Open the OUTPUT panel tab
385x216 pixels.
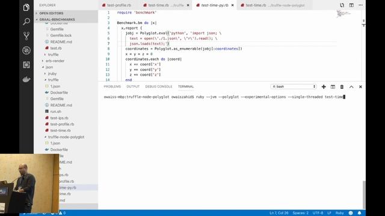[x=133, y=86]
